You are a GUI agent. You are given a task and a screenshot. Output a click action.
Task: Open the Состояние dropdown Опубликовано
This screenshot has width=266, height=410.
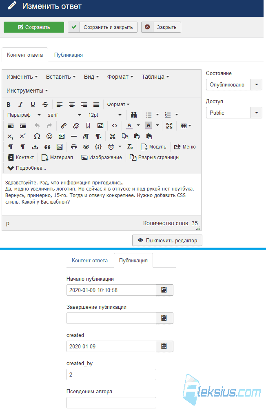coord(234,85)
